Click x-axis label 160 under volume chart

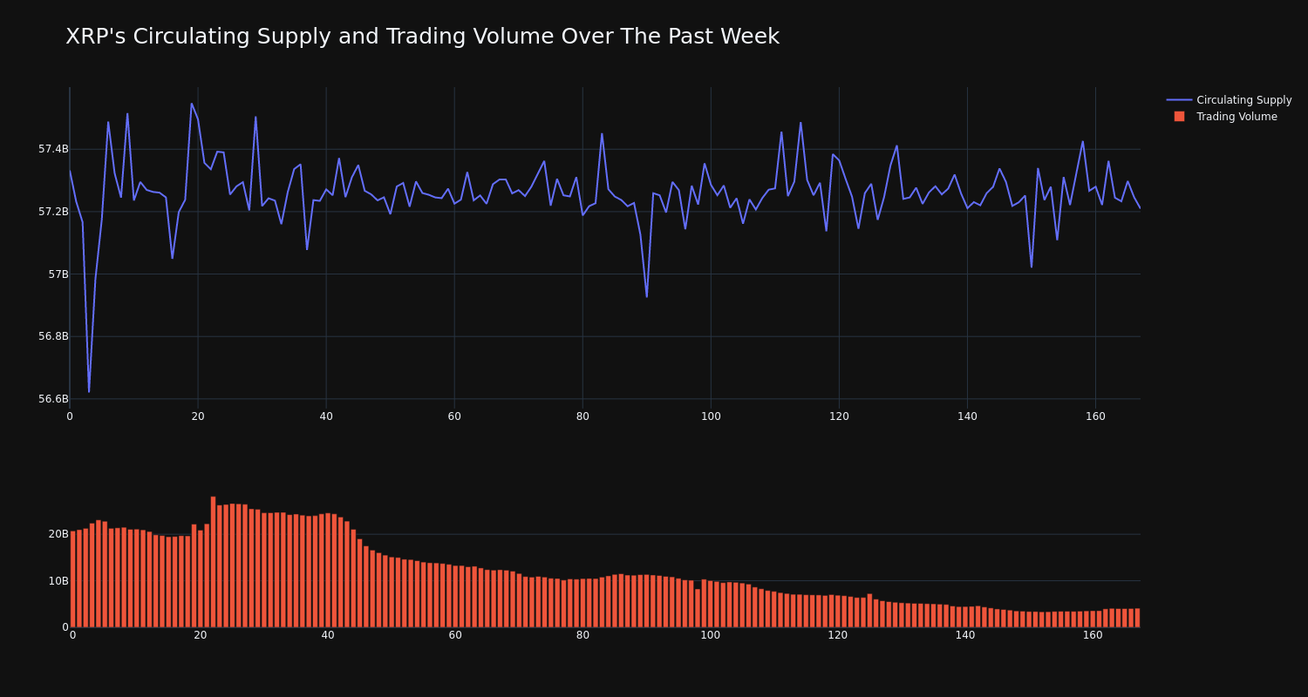tap(1093, 635)
